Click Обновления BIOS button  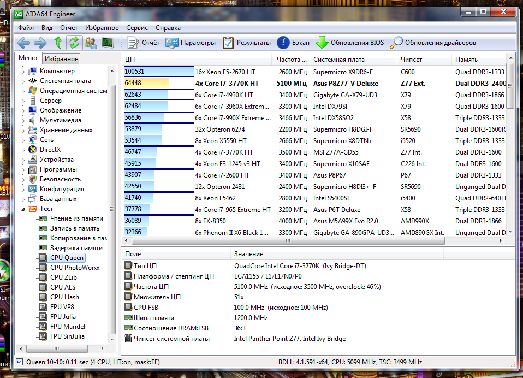(x=349, y=43)
